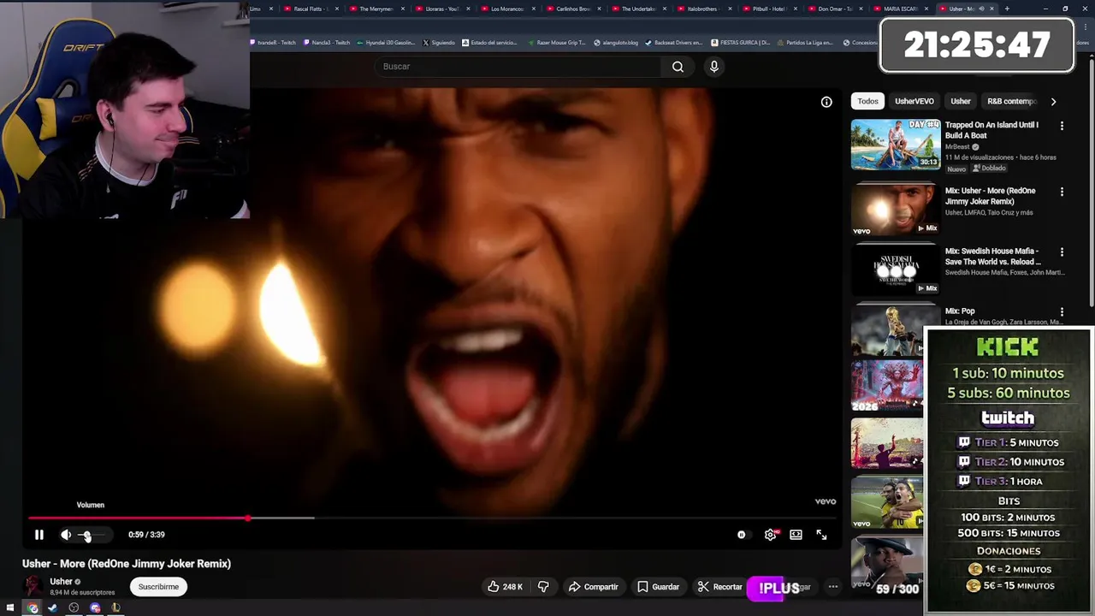
Task: Open Nancla3 - Twitch bookmark
Action: (x=327, y=42)
